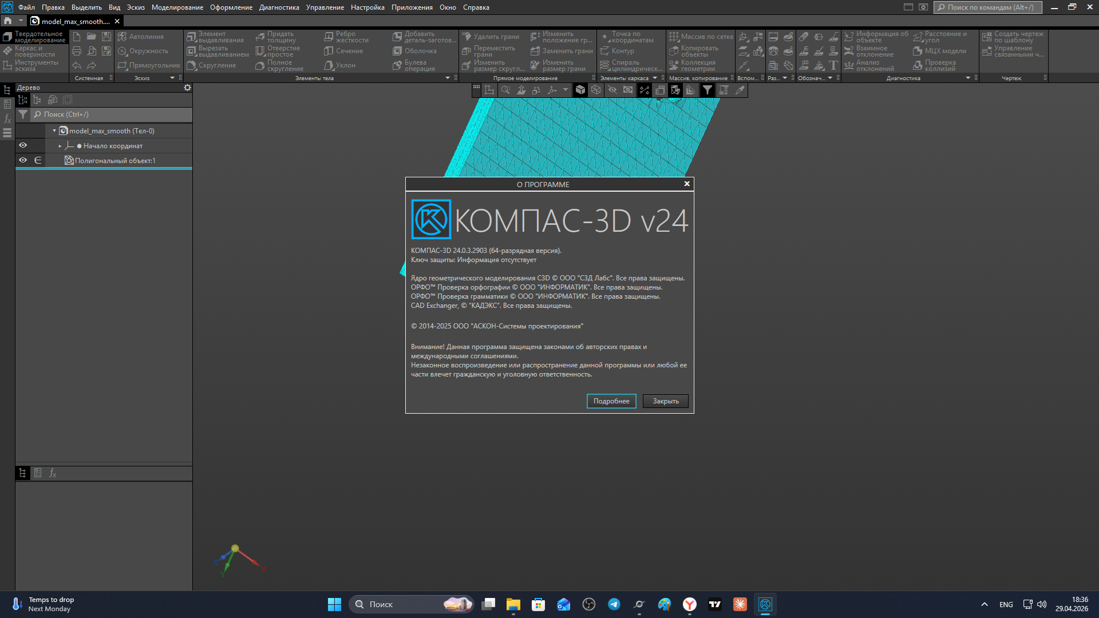Expand the Обознач... panel dropdown arrow
1099x618 pixels.
(x=830, y=78)
